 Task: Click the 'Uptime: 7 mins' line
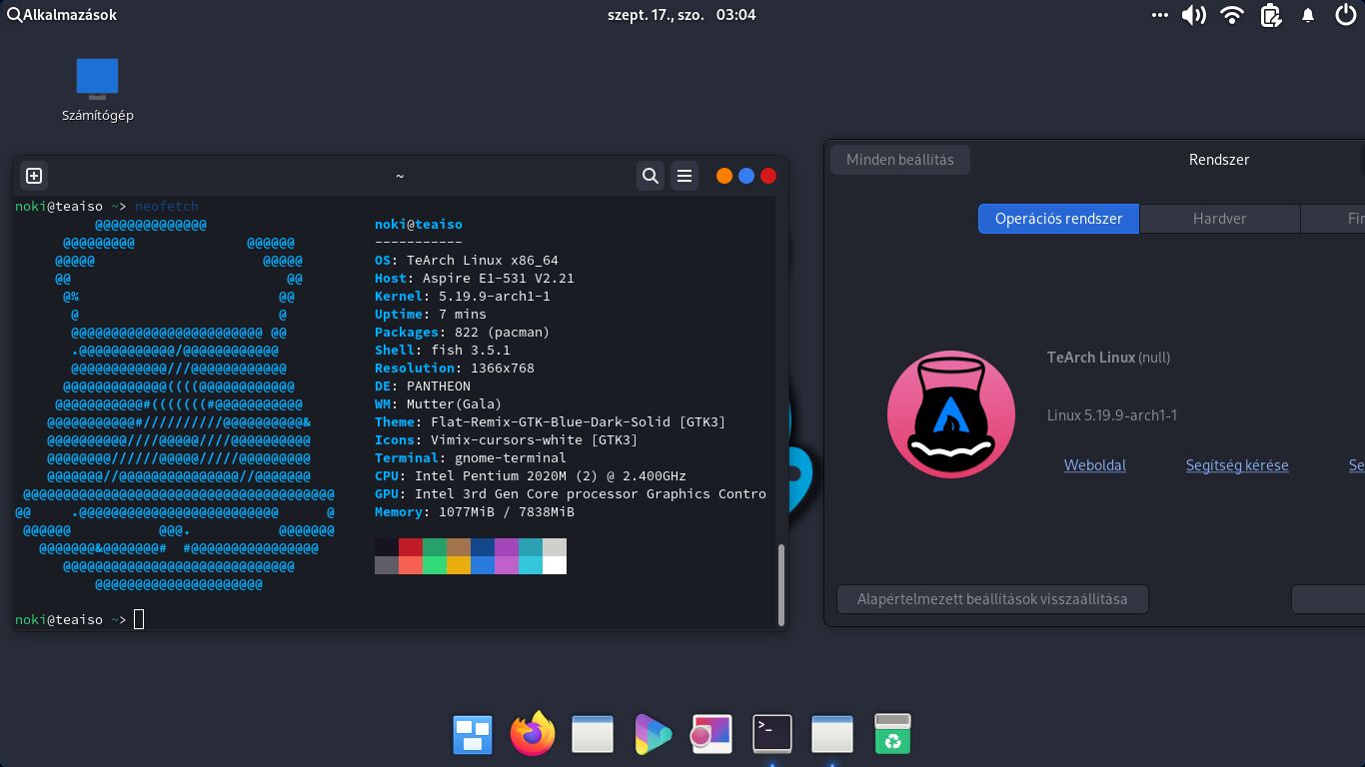tap(431, 314)
